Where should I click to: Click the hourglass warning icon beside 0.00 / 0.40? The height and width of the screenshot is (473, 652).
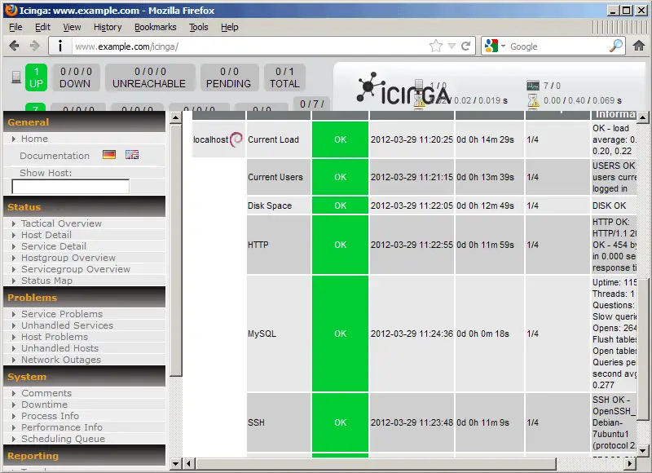click(x=533, y=100)
